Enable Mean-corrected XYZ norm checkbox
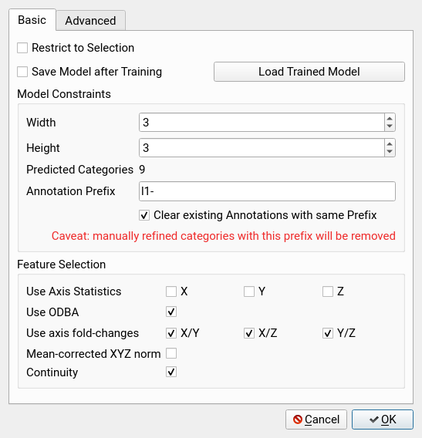Viewport: 422px width, 438px height. (171, 353)
